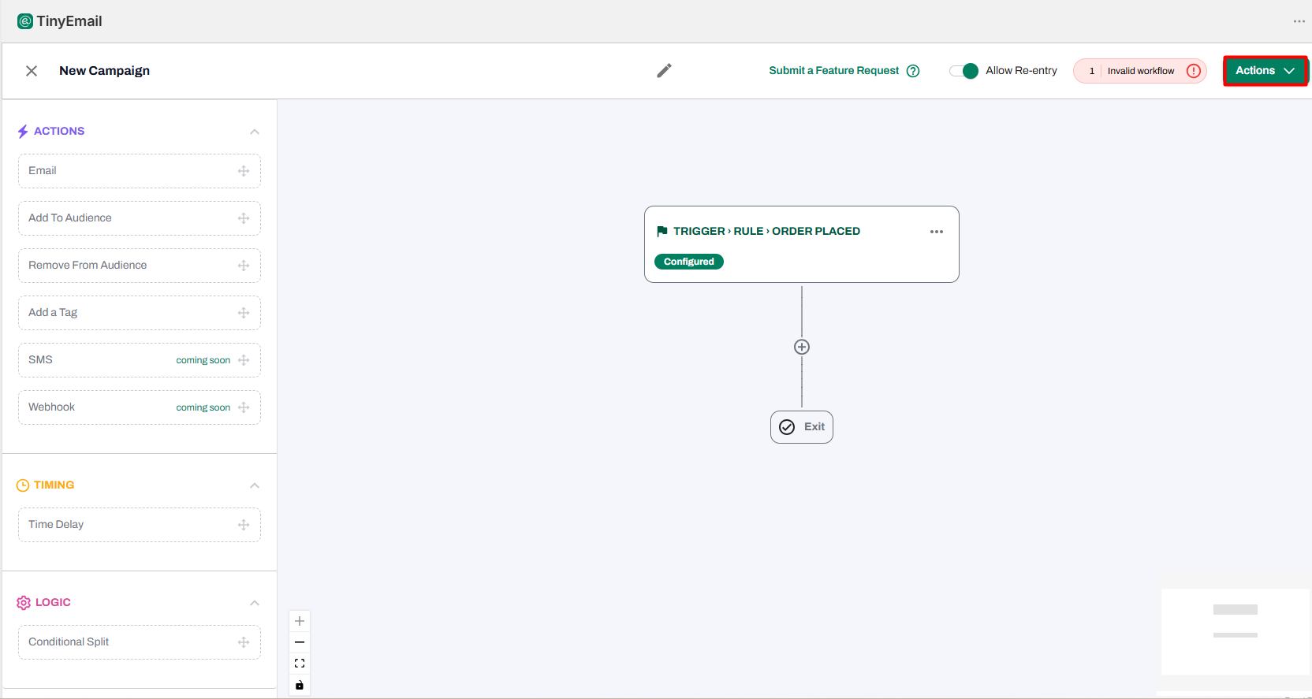Collapse the LOGIC section
The image size is (1312, 699).
tap(255, 603)
